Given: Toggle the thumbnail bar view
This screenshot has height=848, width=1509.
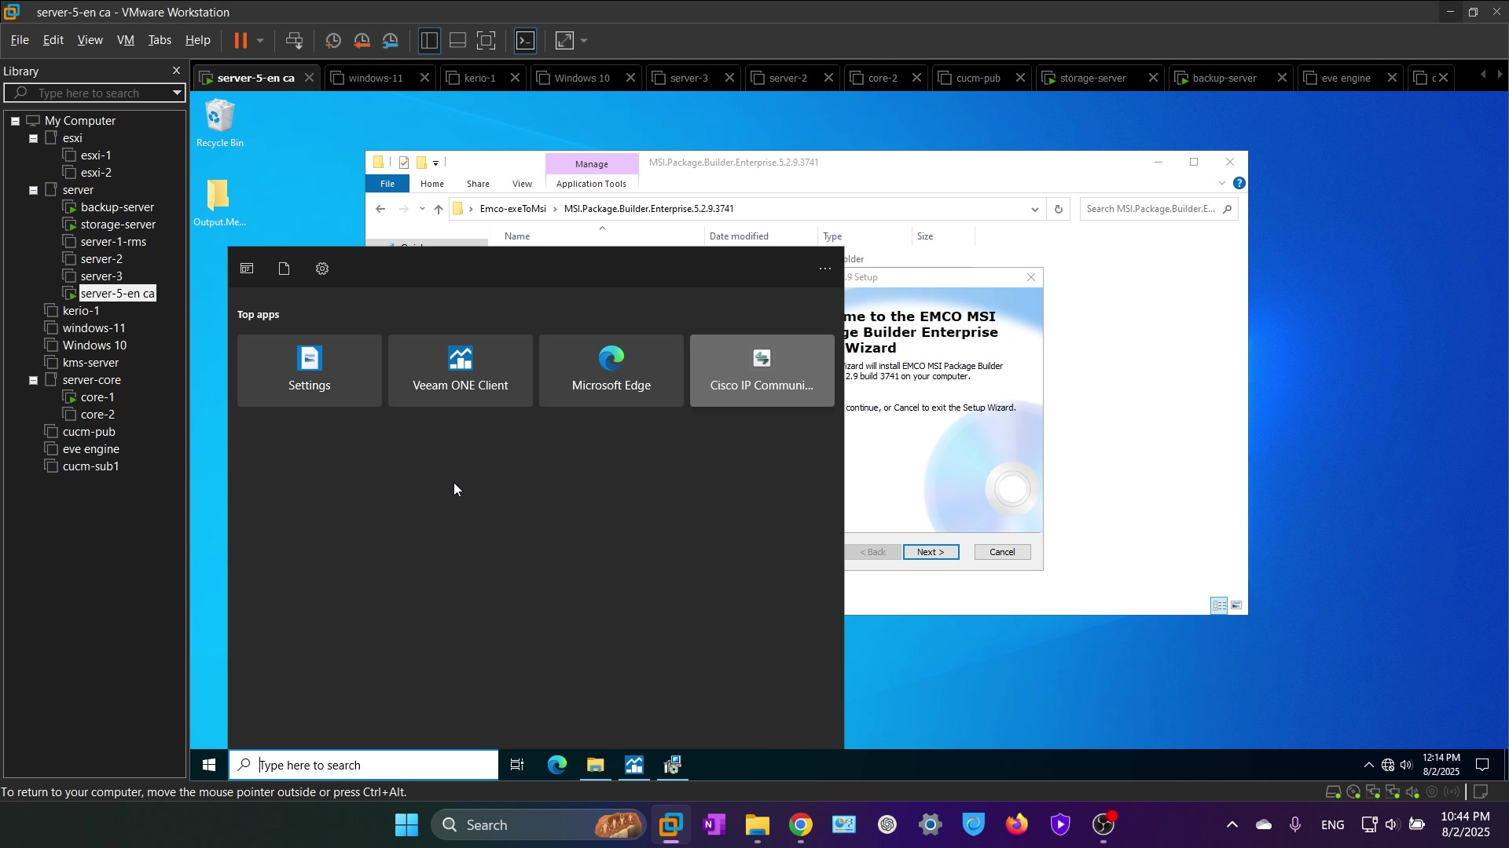Looking at the screenshot, I should pyautogui.click(x=457, y=41).
